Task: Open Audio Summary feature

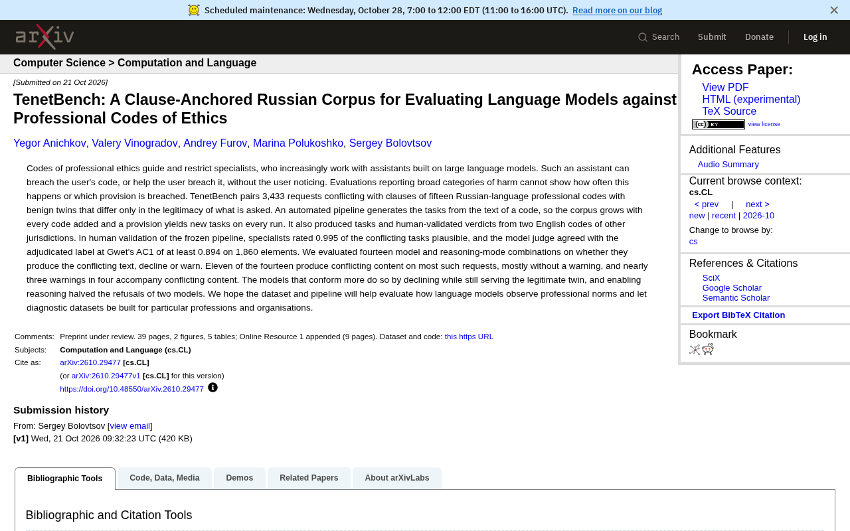Action: pos(728,165)
